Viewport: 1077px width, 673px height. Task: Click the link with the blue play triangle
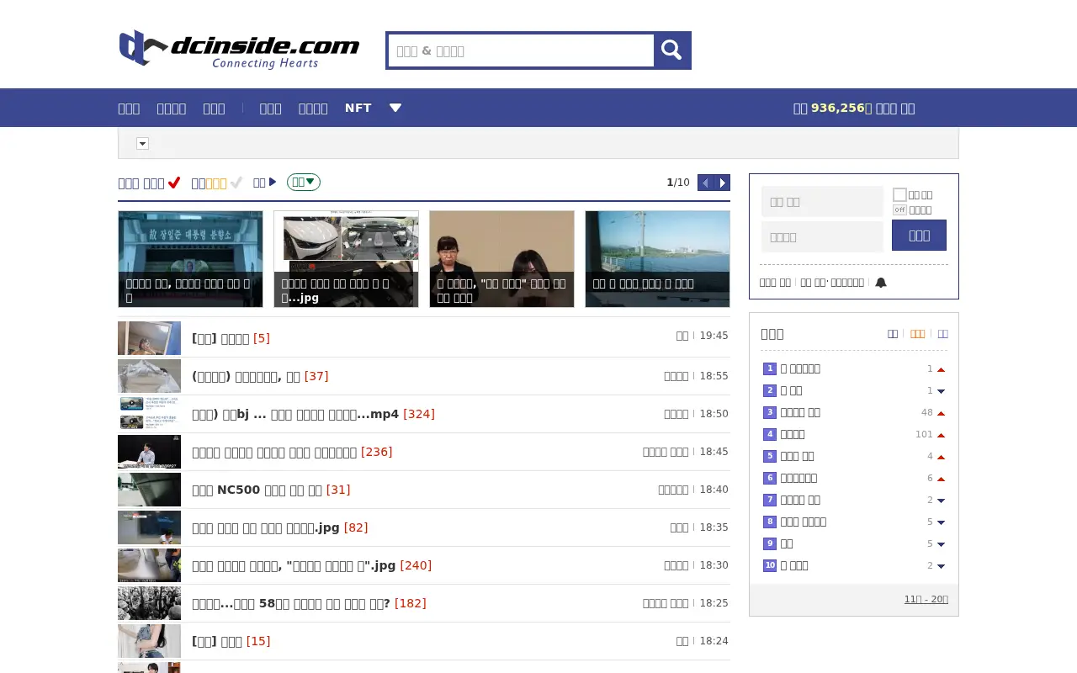point(264,183)
